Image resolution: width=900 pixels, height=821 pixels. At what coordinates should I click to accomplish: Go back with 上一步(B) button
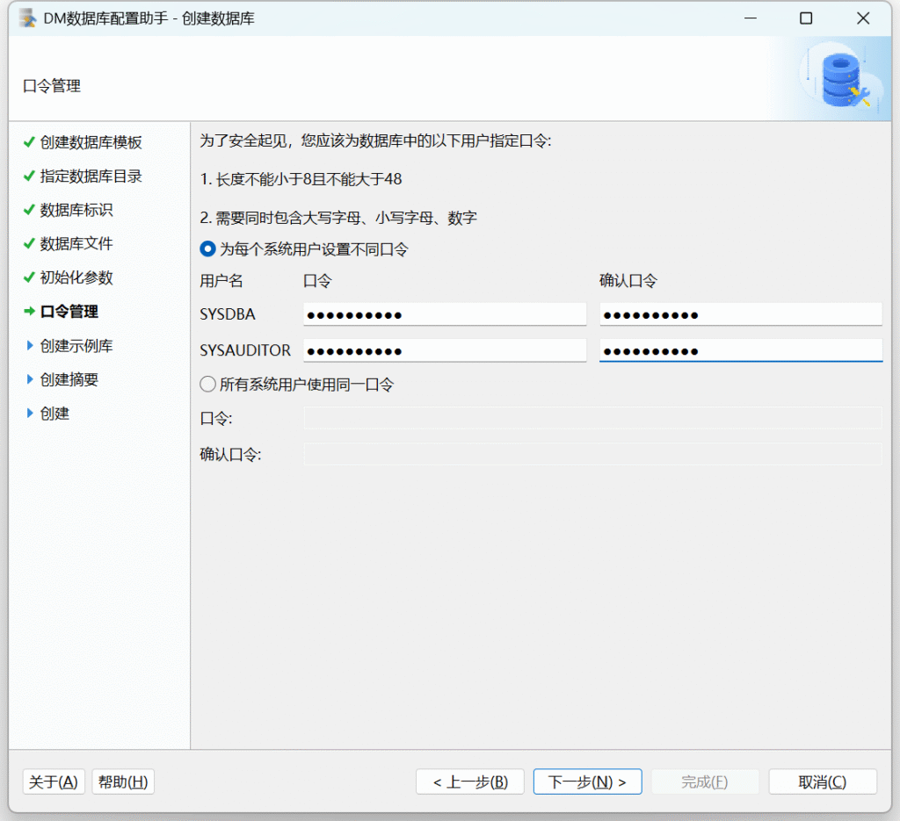pos(469,781)
